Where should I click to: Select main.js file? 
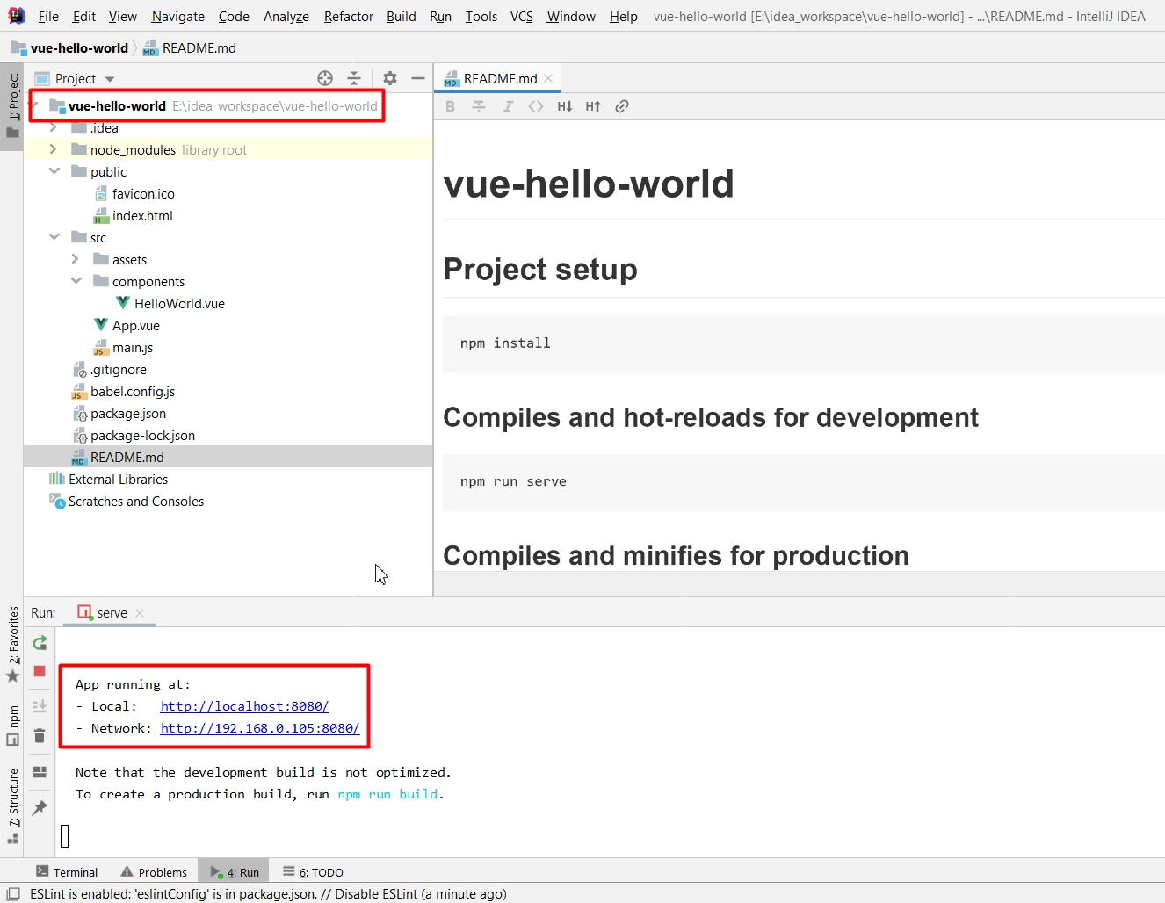(x=132, y=348)
